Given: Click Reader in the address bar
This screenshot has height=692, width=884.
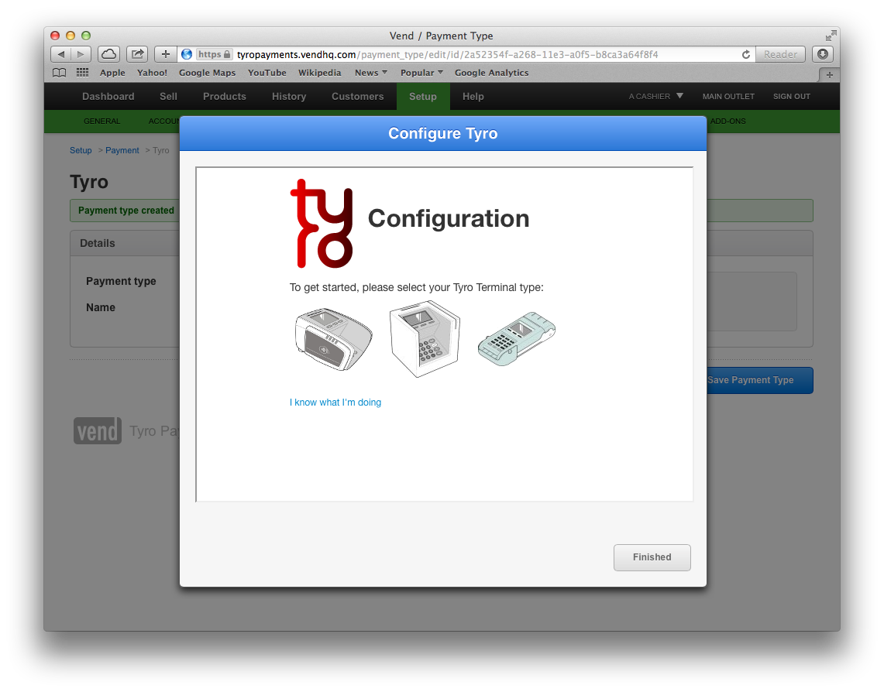Looking at the screenshot, I should coord(779,53).
